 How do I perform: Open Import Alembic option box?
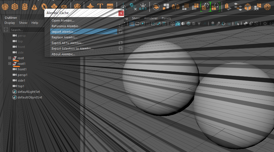(x=120, y=32)
